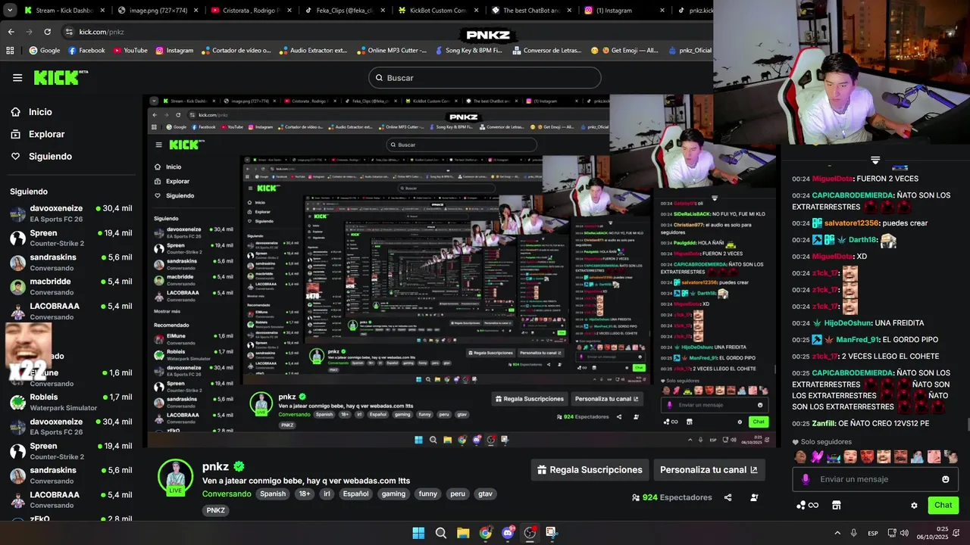Switch to the image.png browser tab
The width and height of the screenshot is (970, 545).
pyautogui.click(x=159, y=11)
